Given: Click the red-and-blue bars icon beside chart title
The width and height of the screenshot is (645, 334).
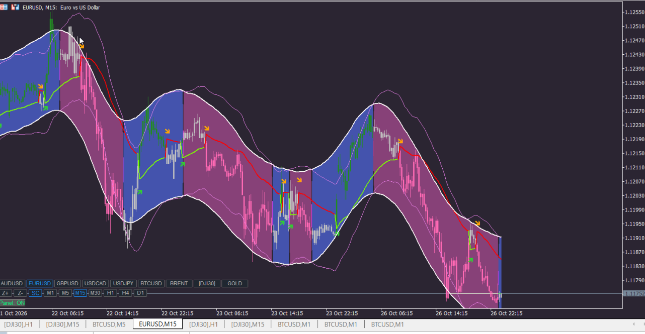Looking at the screenshot, I should point(15,7).
